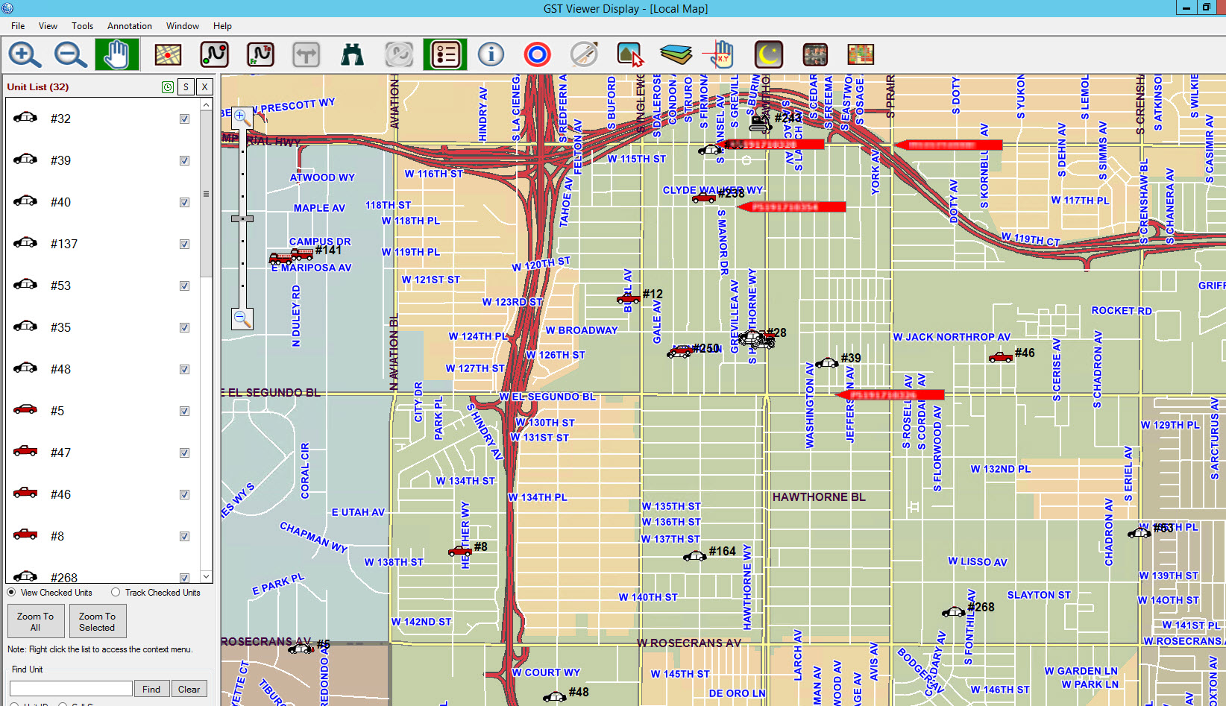
Task: Open the Annotation menu
Action: tap(129, 26)
